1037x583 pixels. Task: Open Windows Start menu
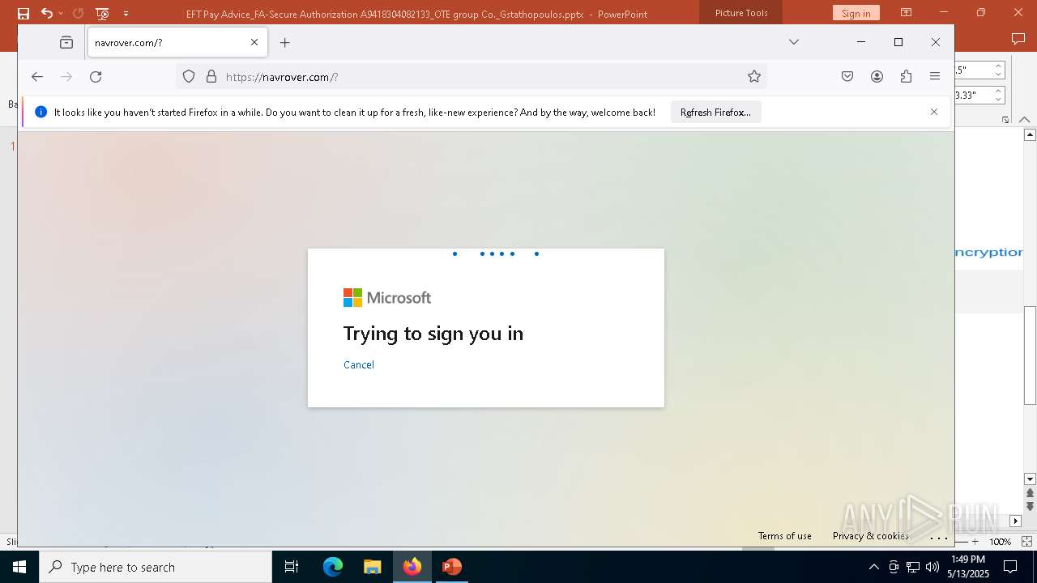19,567
